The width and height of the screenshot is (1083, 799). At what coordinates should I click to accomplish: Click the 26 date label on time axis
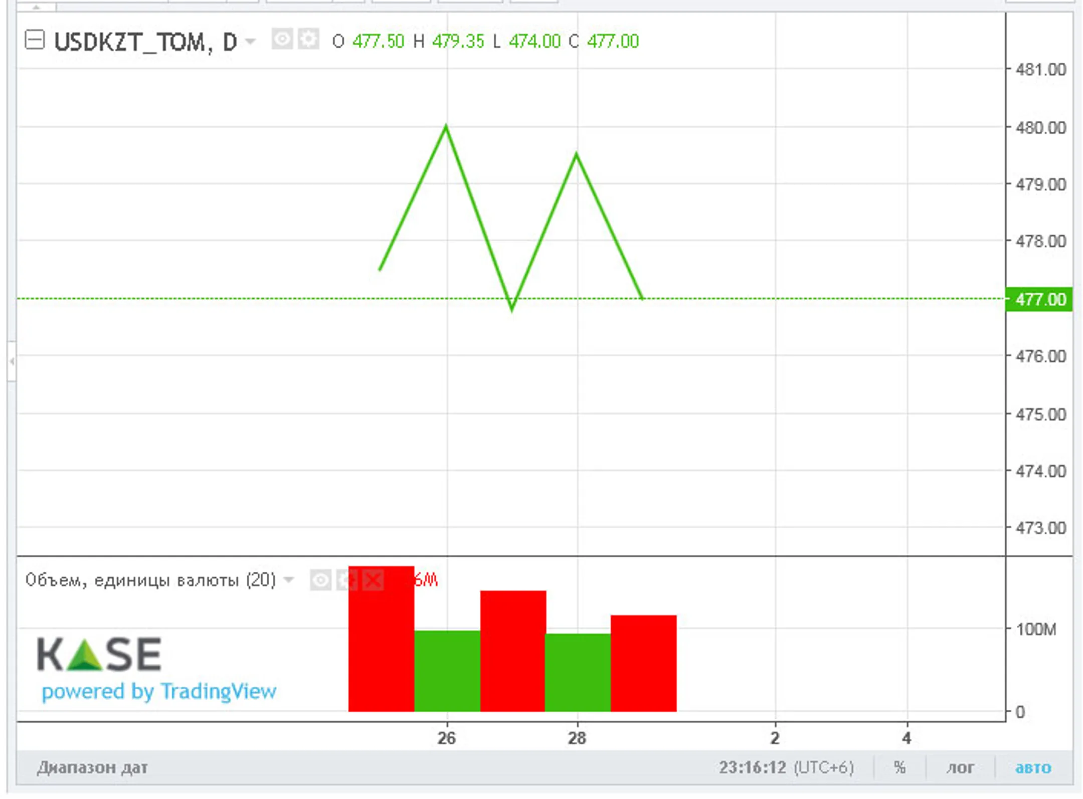coord(446,738)
